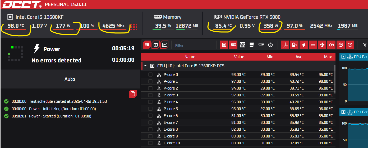Click the lightning bolt Power test icon
Image resolution: width=368 pixels, height=148 pixels.
pyautogui.click(x=36, y=49)
